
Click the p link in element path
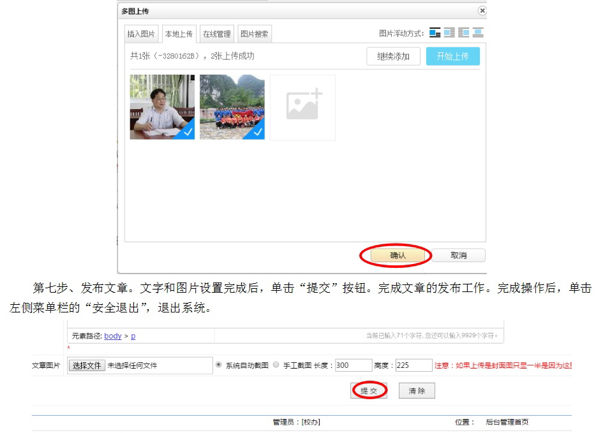[133, 336]
